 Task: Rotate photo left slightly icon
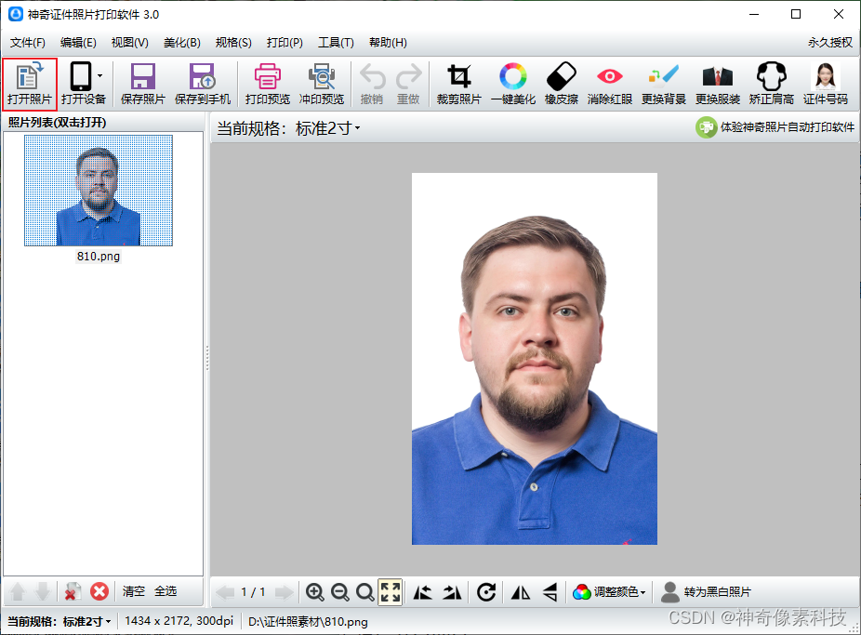422,592
